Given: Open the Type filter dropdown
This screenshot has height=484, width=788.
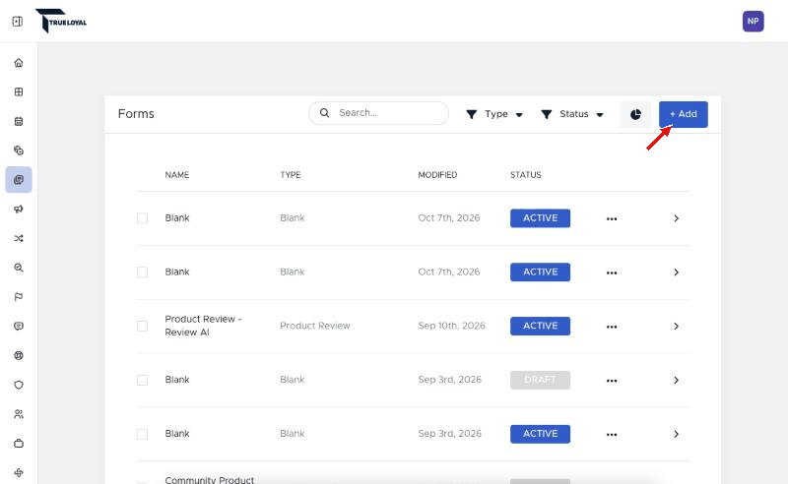Looking at the screenshot, I should coord(494,114).
